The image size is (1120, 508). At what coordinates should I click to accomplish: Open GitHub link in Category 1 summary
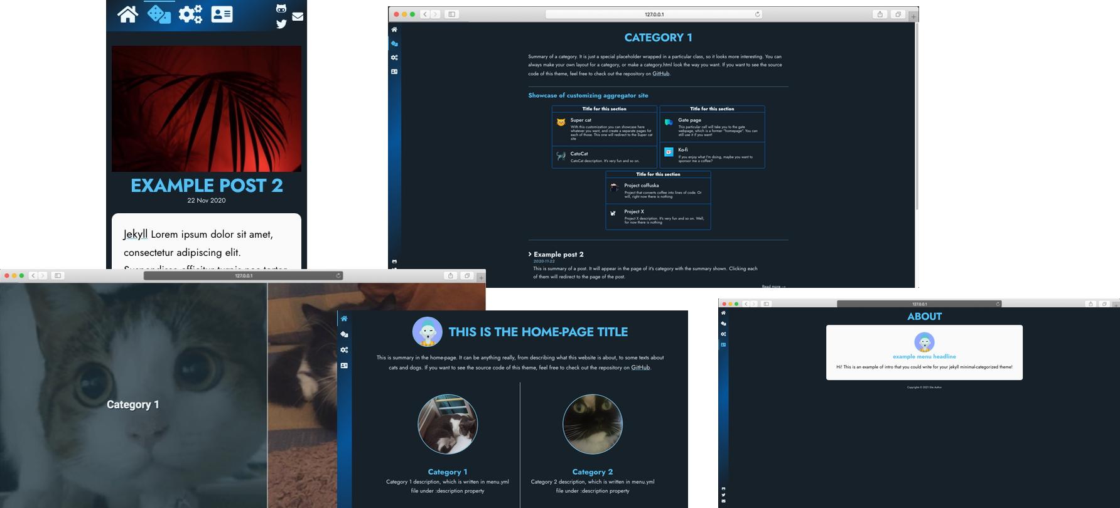(660, 73)
